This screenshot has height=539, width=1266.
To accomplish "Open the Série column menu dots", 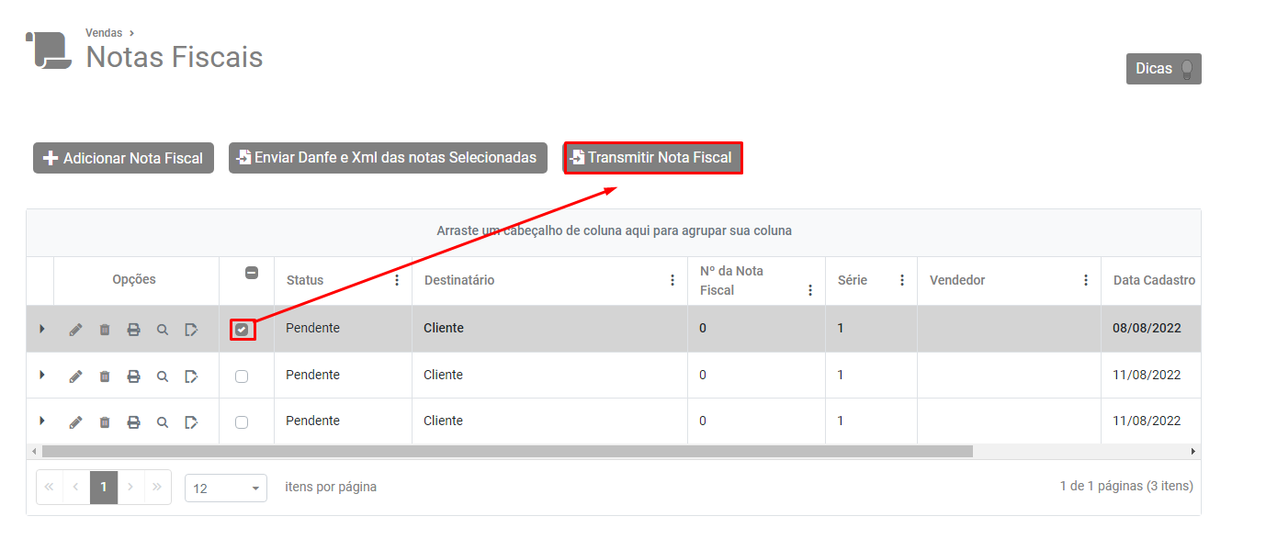I will click(x=902, y=280).
